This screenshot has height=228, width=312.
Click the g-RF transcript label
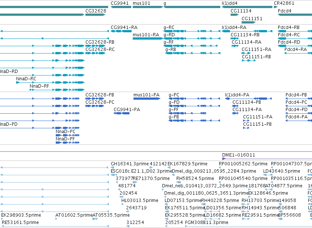click(x=169, y=42)
